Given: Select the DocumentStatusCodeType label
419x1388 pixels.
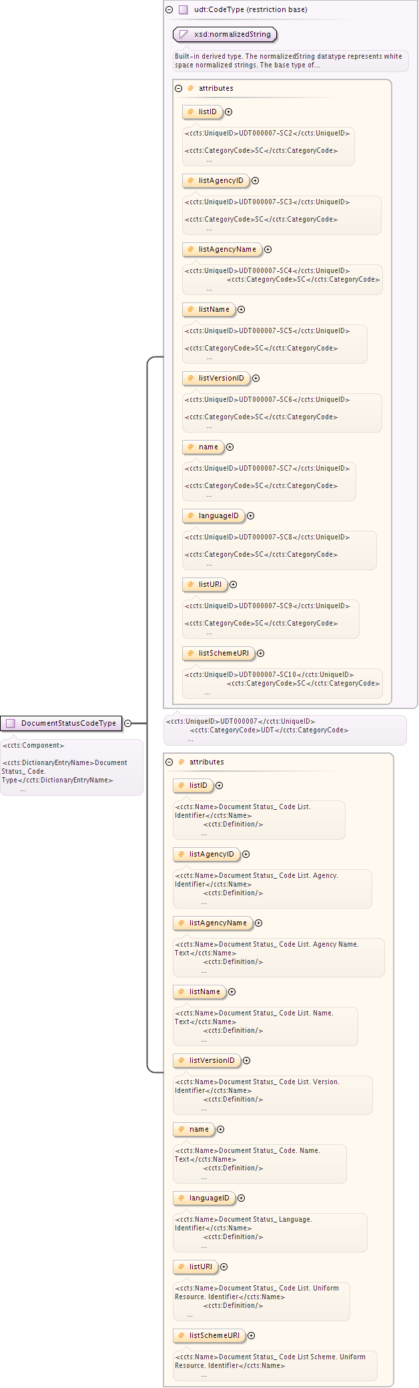Looking at the screenshot, I should [x=68, y=723].
